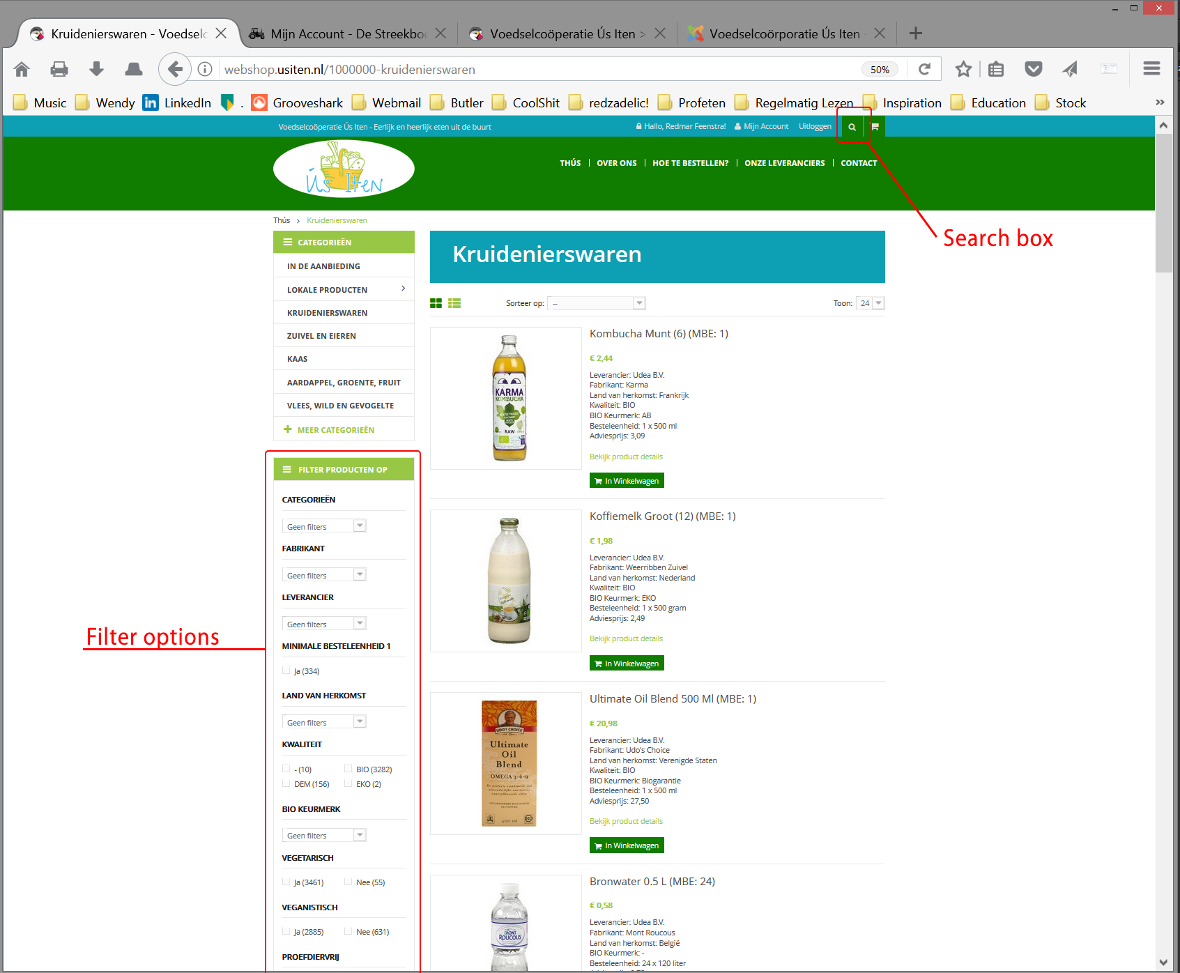Check Vegetarisch Ja (3461)
The width and height of the screenshot is (1180, 973).
[286, 882]
